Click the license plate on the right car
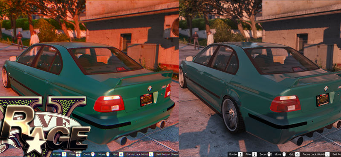The image size is (341, 157). (323, 100)
